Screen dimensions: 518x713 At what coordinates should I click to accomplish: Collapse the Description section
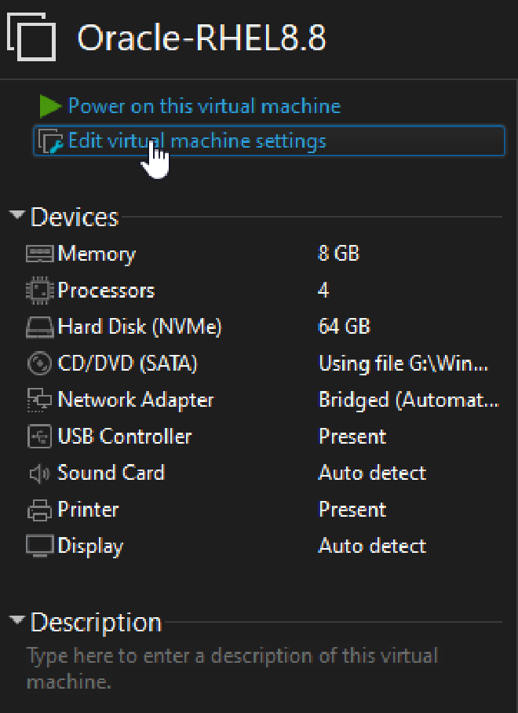tap(17, 621)
